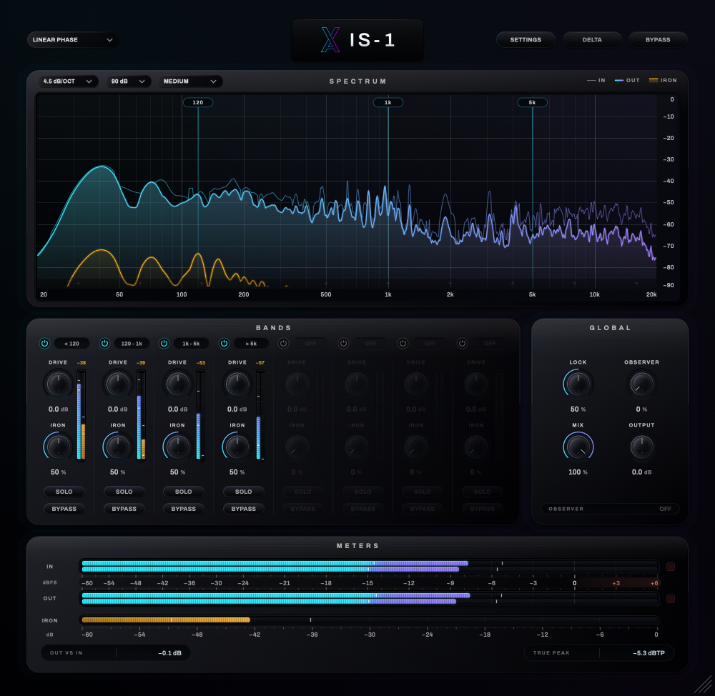
Task: Click the 50 % iron value of > 5k band
Action: pos(237,472)
